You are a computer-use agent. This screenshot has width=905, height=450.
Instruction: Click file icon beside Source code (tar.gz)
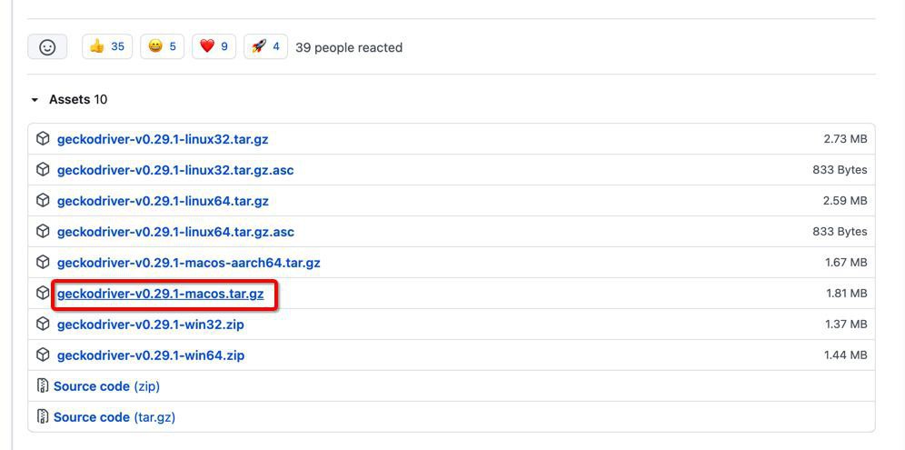43,416
